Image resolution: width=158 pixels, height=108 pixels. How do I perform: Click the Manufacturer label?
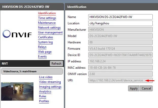pos(77,30)
